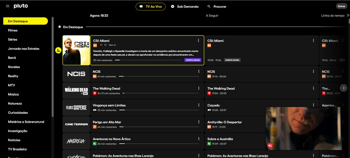Open options for current The Walking Dead
This screenshot has height=158, width=350.
click(199, 88)
